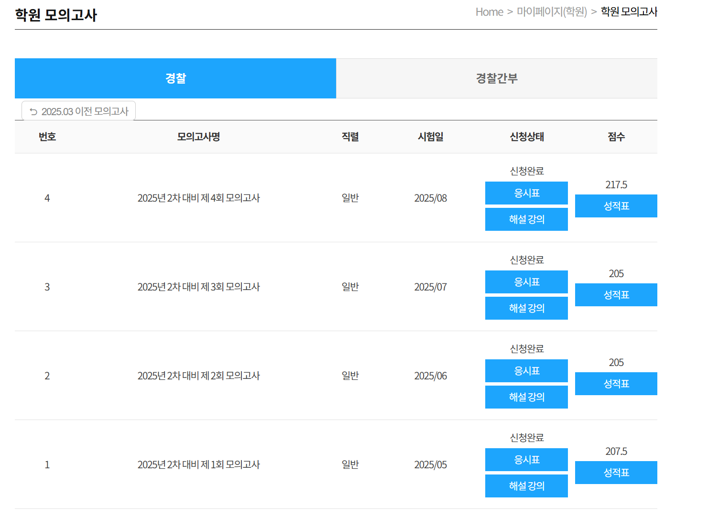Screen dimensions: 719x528
Task: Click the 학원 모의고사 breadcrumb
Action: click(x=629, y=12)
